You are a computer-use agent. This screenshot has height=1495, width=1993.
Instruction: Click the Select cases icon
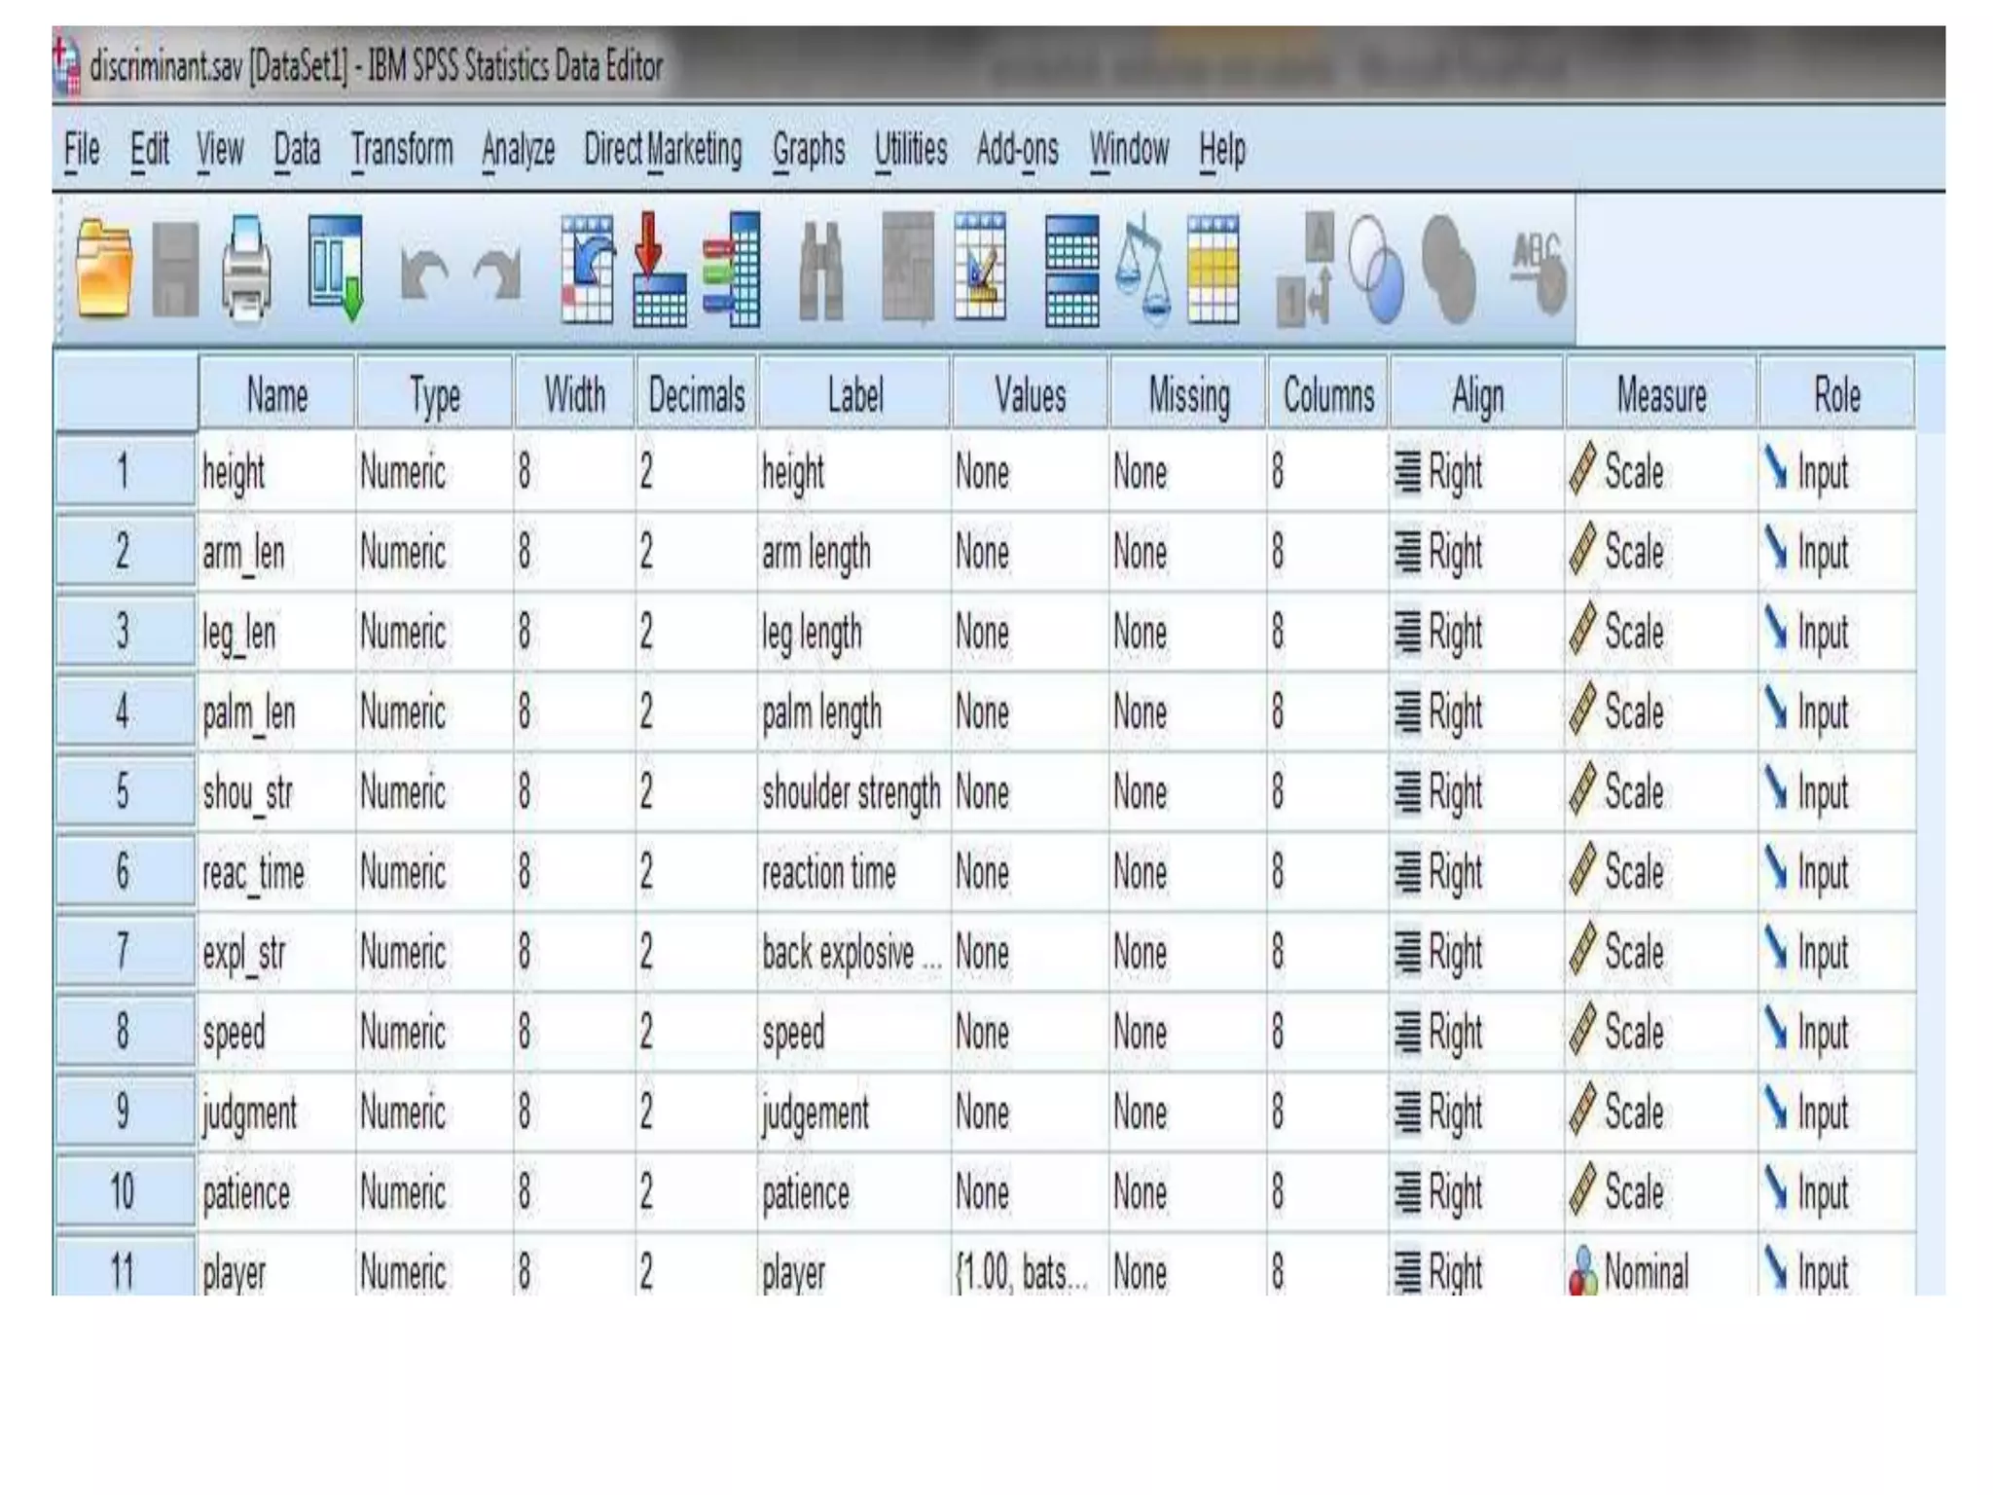[1214, 270]
